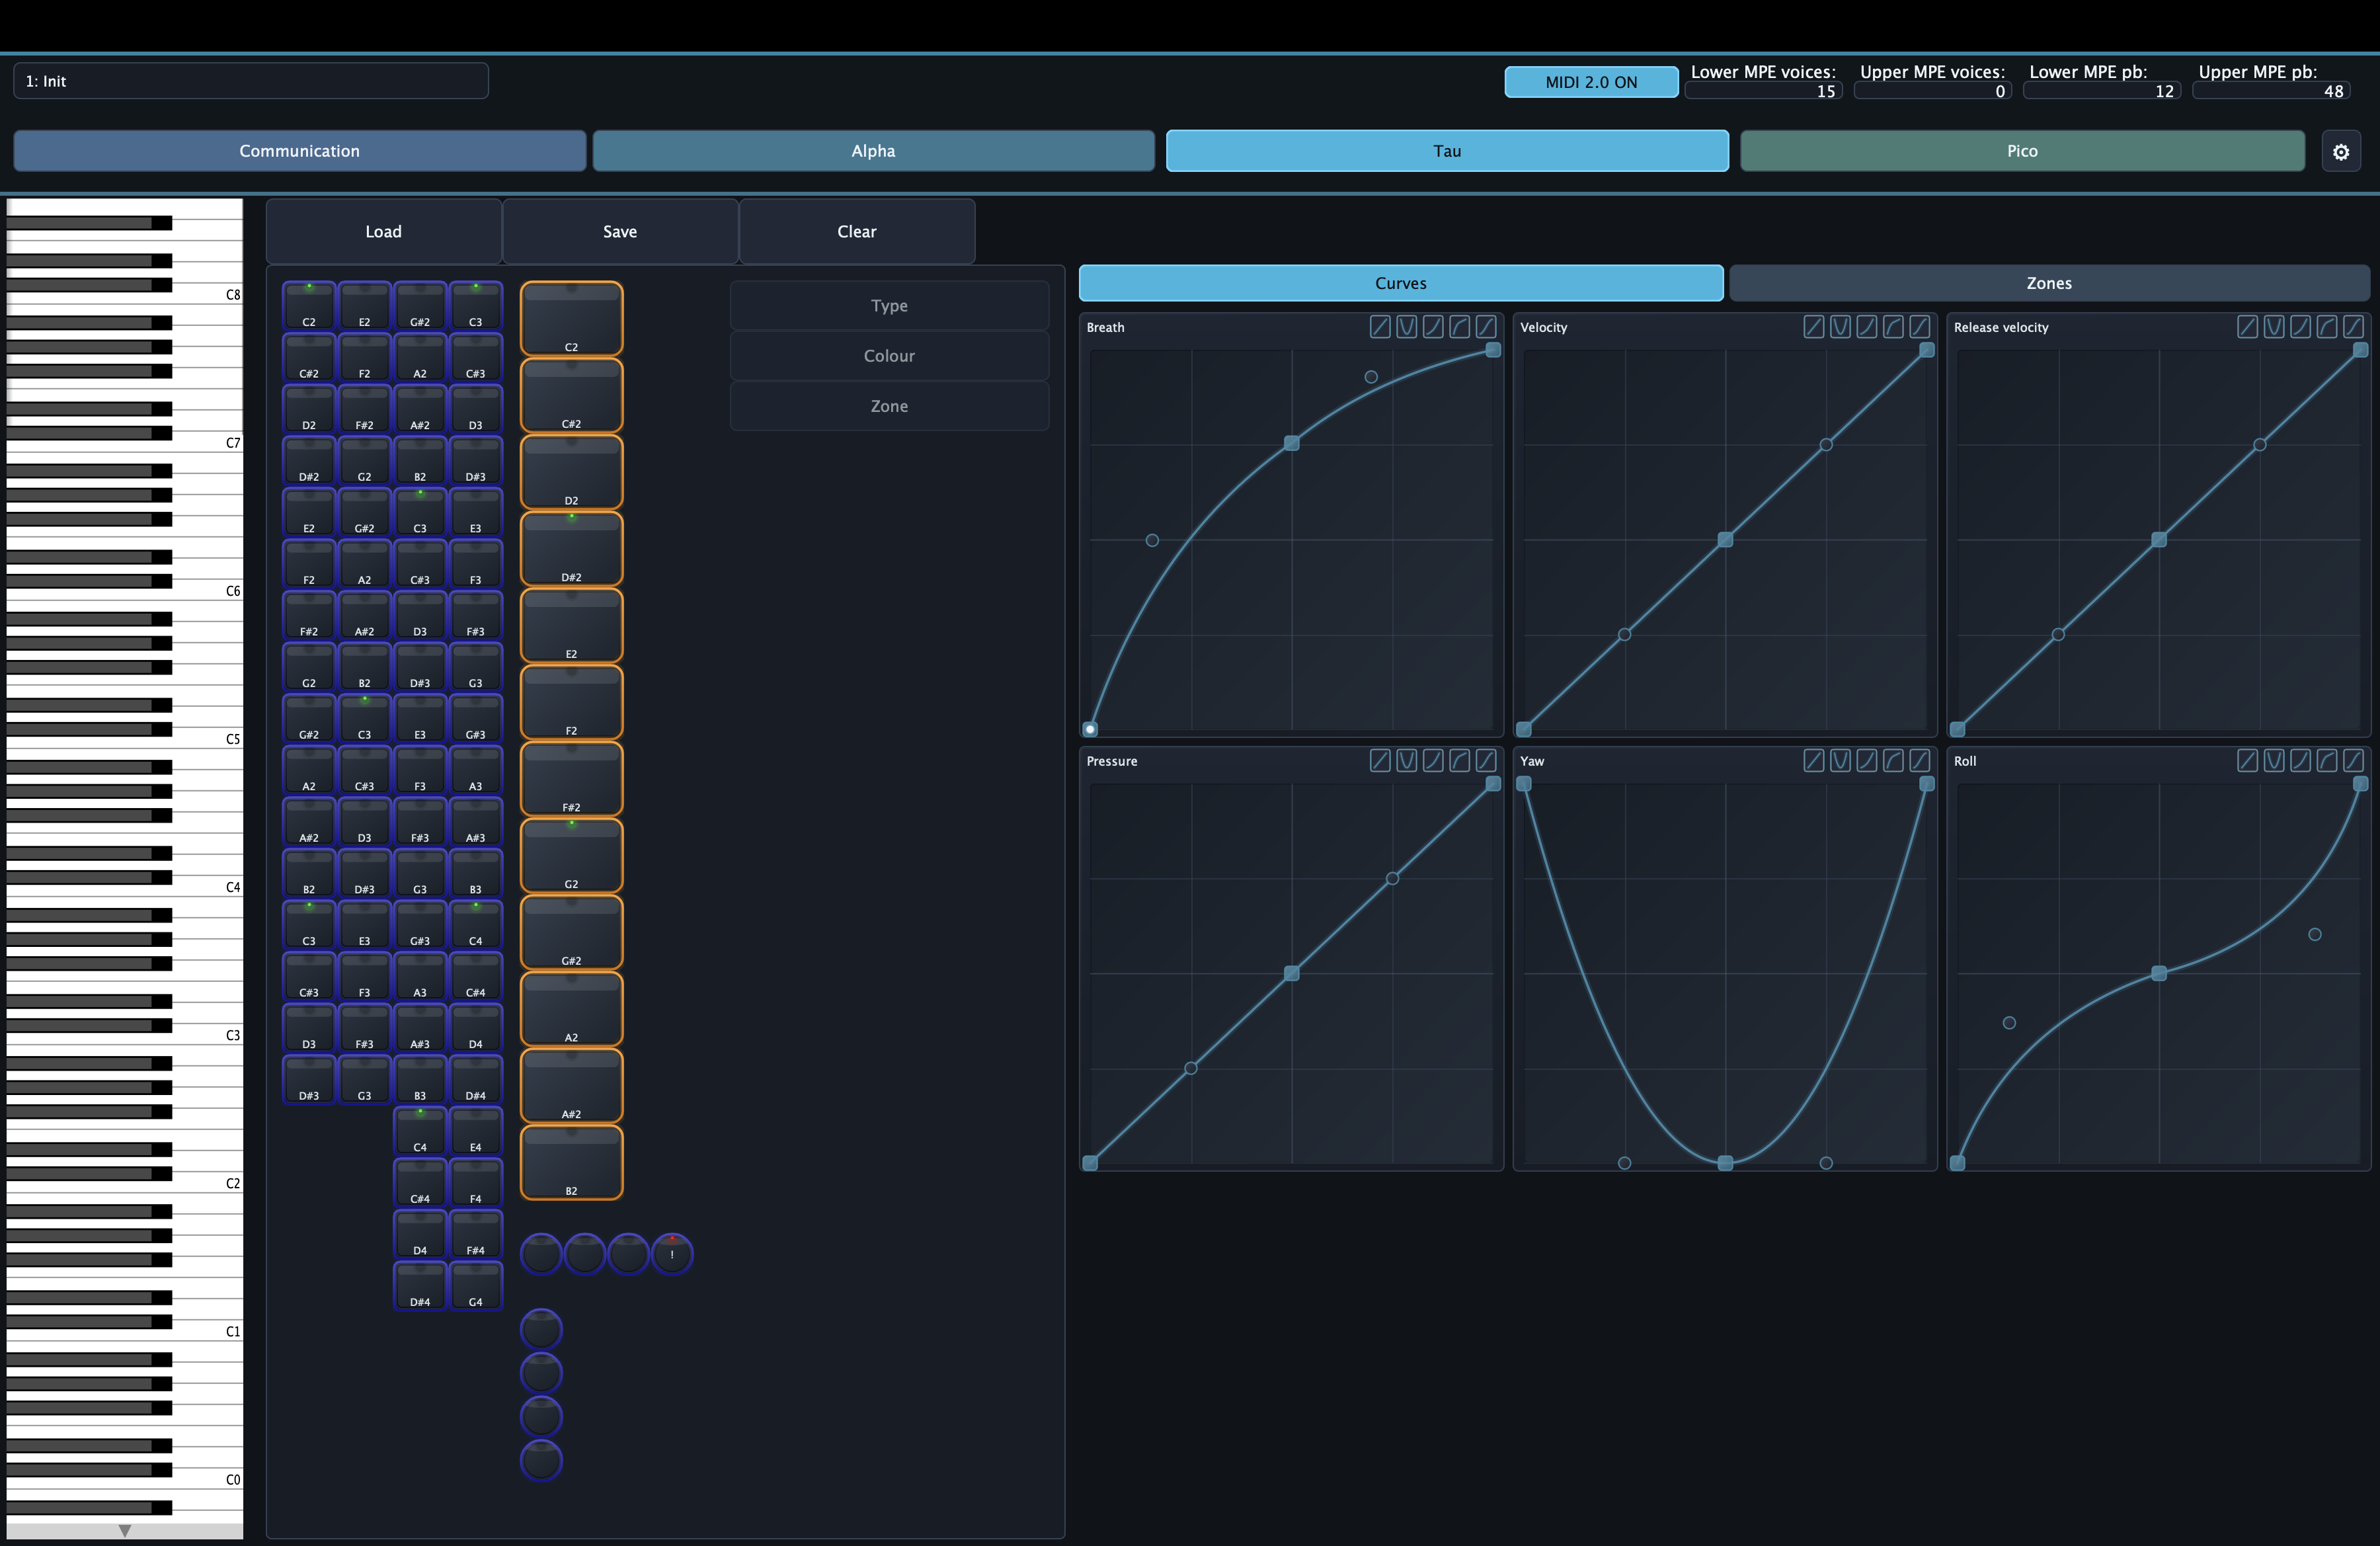Select the Curves tab
This screenshot has height=1546, width=2380.
1401,283
